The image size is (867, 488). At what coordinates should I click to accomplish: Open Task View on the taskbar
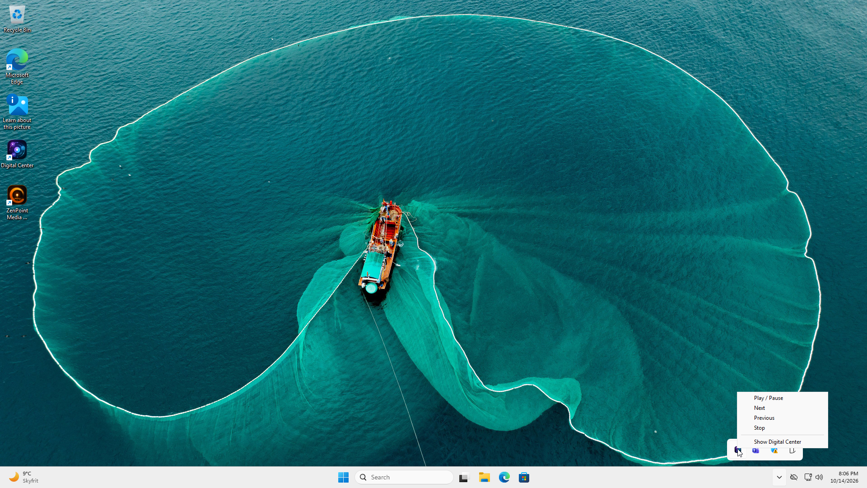464,477
